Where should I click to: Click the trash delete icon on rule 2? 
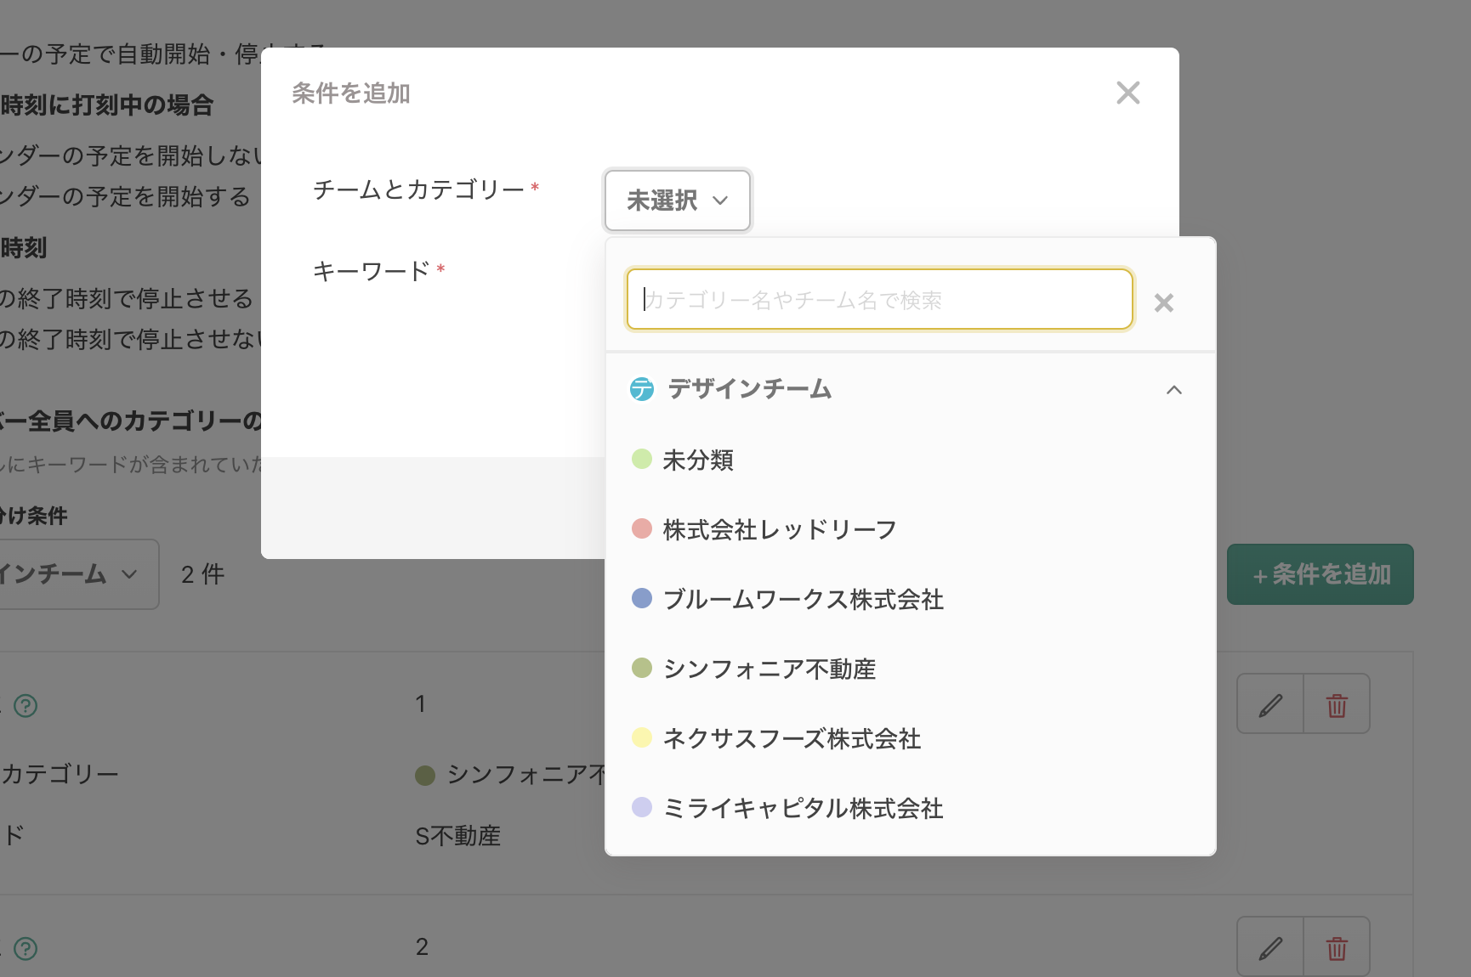(x=1336, y=946)
